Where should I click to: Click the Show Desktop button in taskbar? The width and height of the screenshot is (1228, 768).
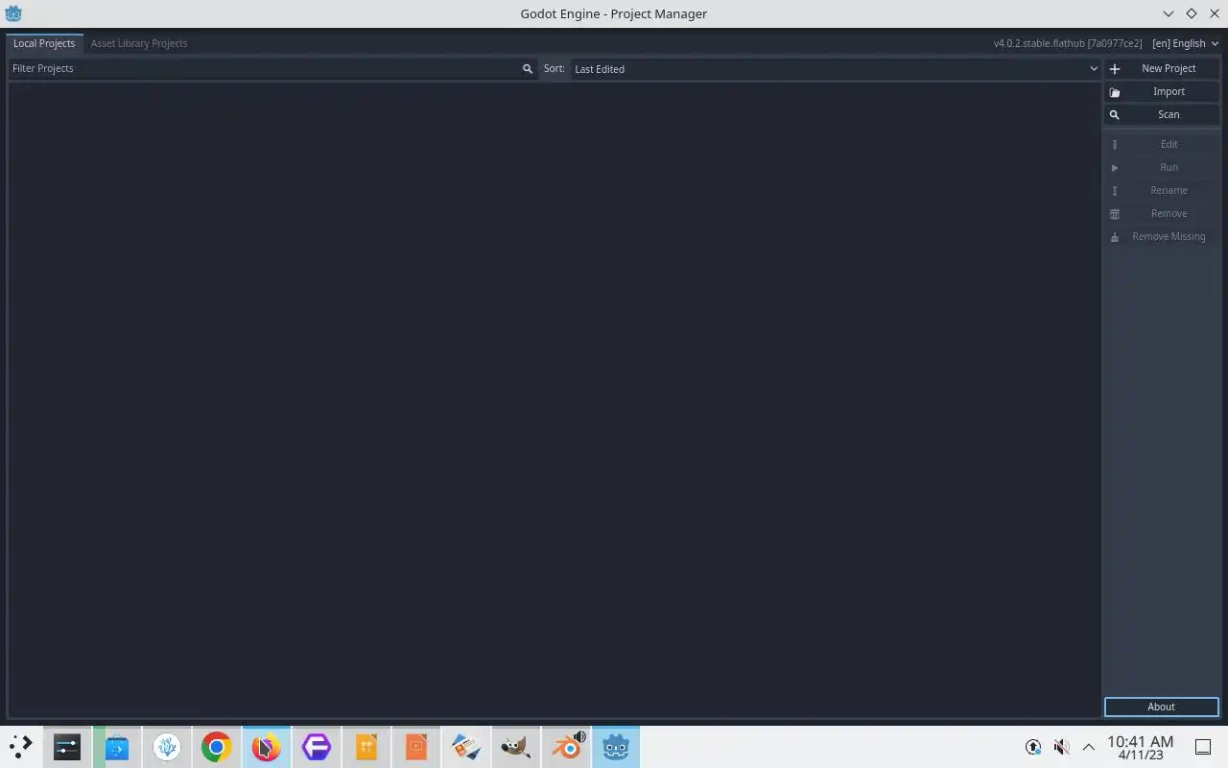point(1203,747)
